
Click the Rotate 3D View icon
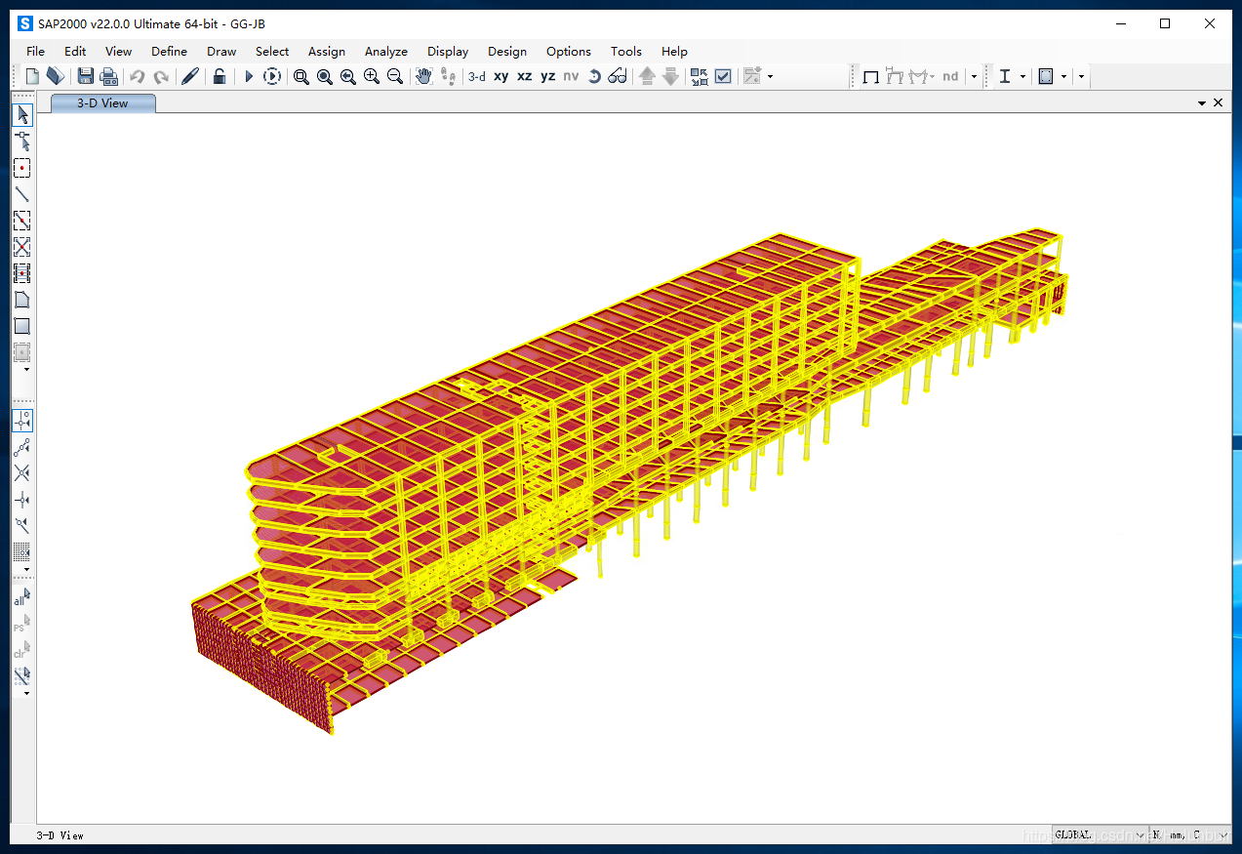pyautogui.click(x=594, y=76)
